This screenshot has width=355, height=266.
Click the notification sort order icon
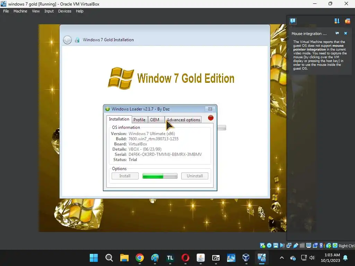coord(337,21)
